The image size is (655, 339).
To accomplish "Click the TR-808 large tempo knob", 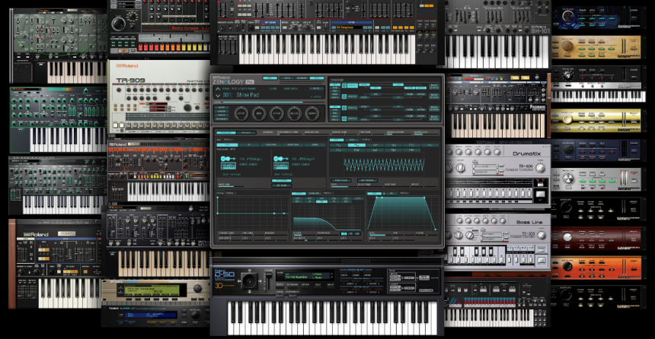I will [x=118, y=24].
